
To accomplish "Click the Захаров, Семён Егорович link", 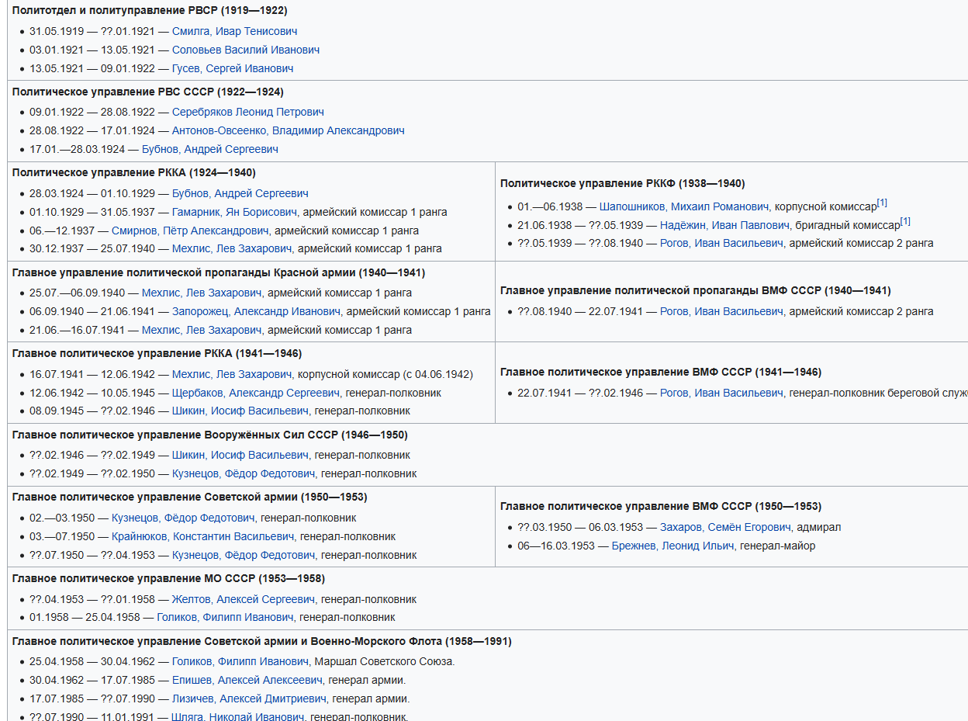I will coord(725,527).
